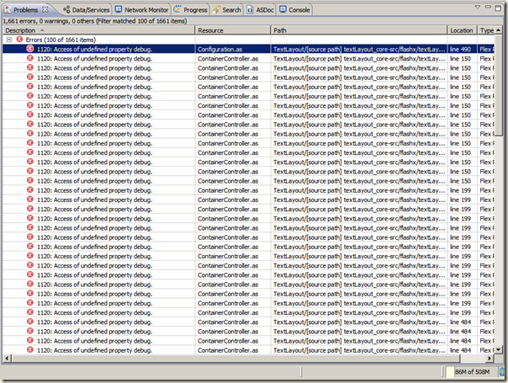Screen dimensions: 508x383
Task: Open the view menu dropdown triangle
Action: pos(478,7)
